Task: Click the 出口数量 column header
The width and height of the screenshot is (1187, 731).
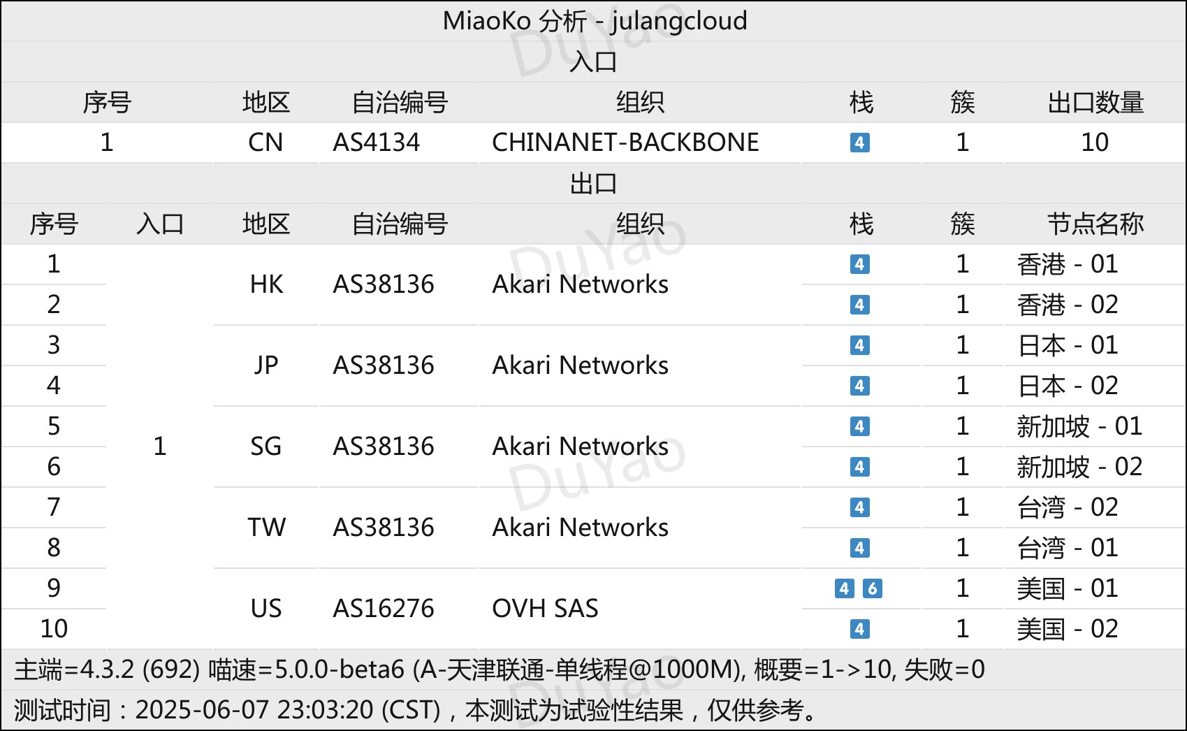Action: (1095, 103)
